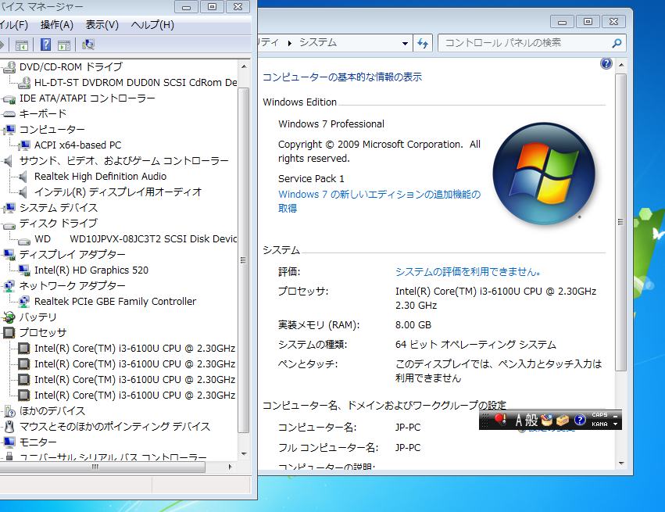The width and height of the screenshot is (665, 512).
Task: Click the IDE ATA/ATAPI コントローラー category icon
Action: click(x=9, y=98)
